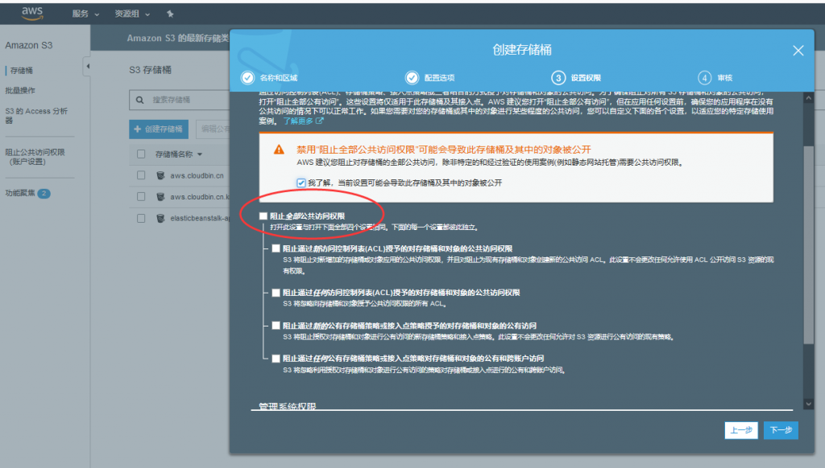Check 阻止通过任何公有存储桶策略 option
Screen dimensions: 825x468
coord(276,358)
